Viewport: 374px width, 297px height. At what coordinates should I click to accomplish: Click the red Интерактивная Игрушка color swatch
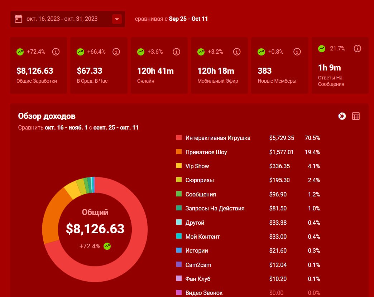[x=179, y=138]
